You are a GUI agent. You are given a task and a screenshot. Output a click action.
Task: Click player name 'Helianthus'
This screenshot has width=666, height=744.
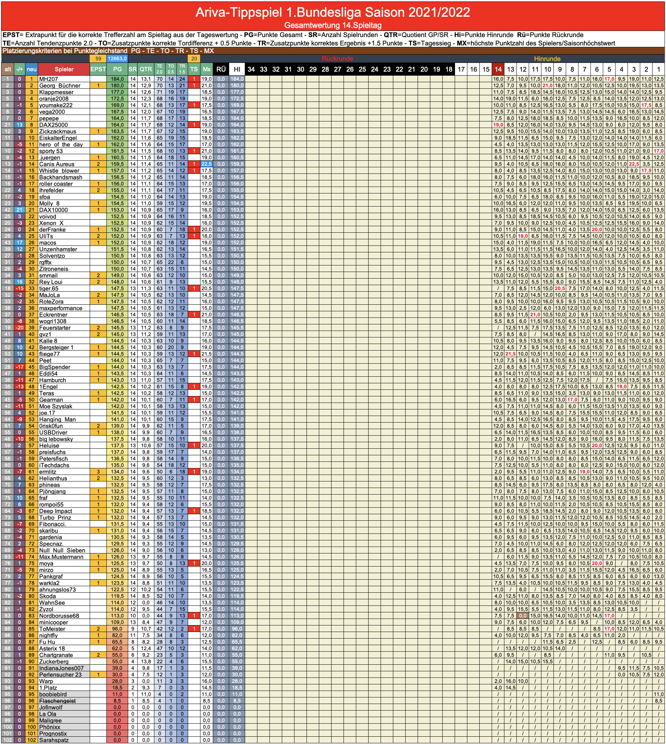pyautogui.click(x=53, y=478)
